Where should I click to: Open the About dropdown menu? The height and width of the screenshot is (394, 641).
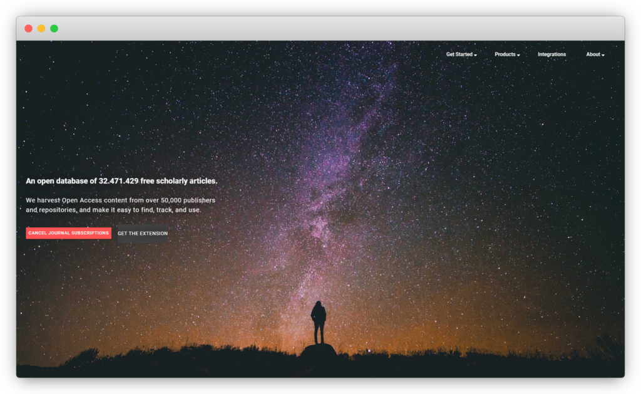[x=595, y=54]
